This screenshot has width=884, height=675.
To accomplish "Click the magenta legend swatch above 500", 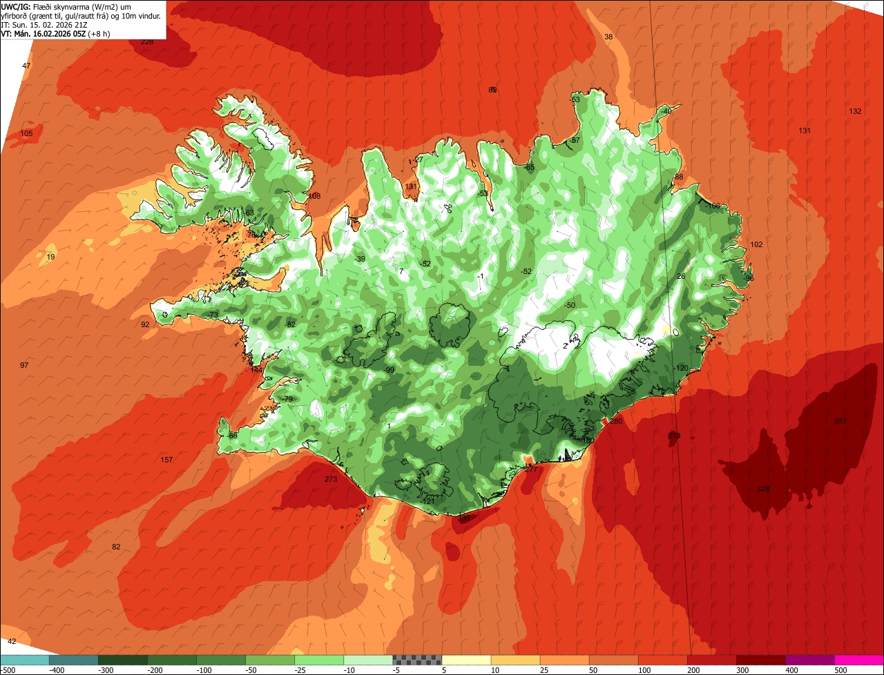I will coord(859,660).
